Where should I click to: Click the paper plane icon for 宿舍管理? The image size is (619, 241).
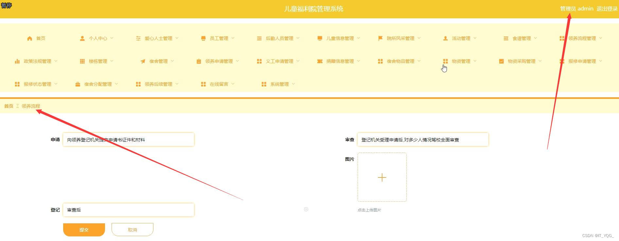[143, 61]
